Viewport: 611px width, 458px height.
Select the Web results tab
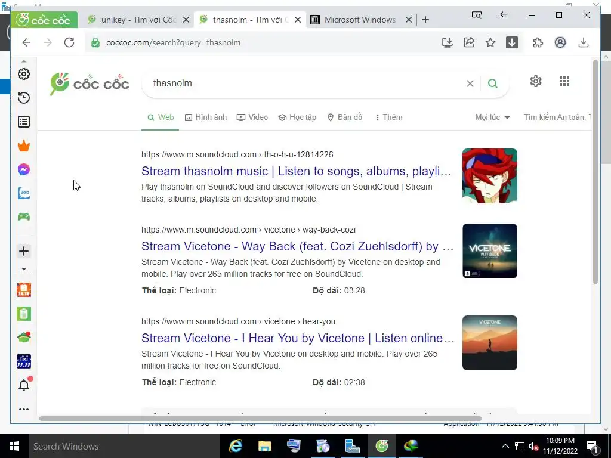coord(161,117)
